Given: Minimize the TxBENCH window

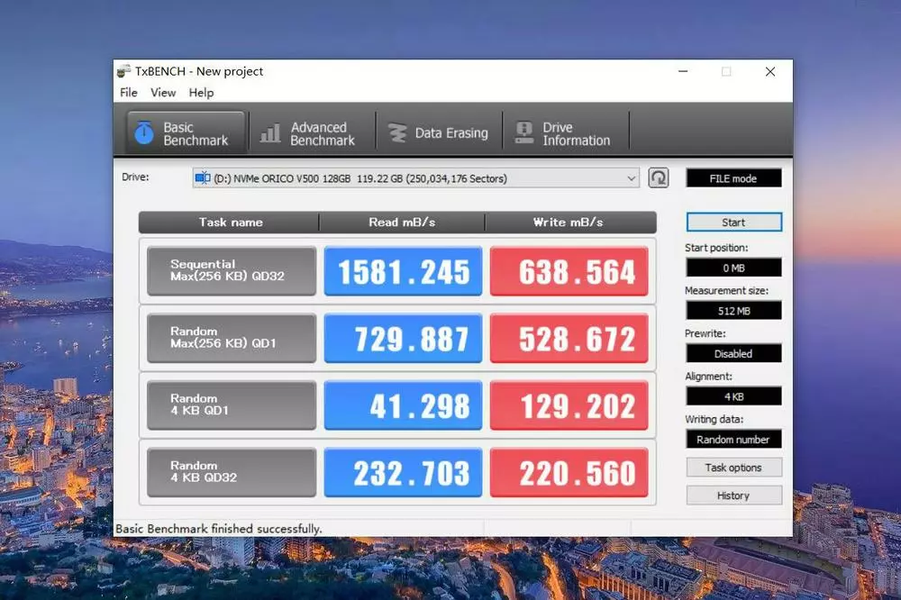Looking at the screenshot, I should pyautogui.click(x=683, y=71).
